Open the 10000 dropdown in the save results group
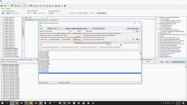Viewport: 187px width, 105px height. click(87, 13)
